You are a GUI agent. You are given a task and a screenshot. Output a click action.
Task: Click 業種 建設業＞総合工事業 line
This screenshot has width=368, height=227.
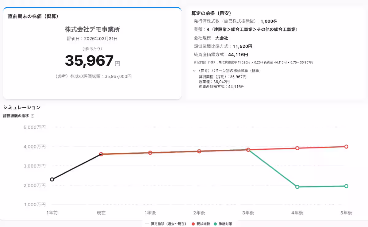(x=246, y=29)
